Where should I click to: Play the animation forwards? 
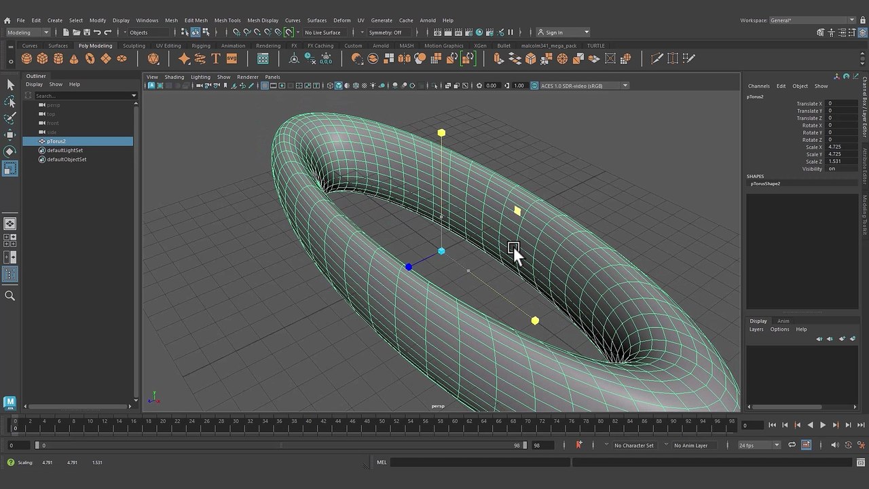[823, 425]
